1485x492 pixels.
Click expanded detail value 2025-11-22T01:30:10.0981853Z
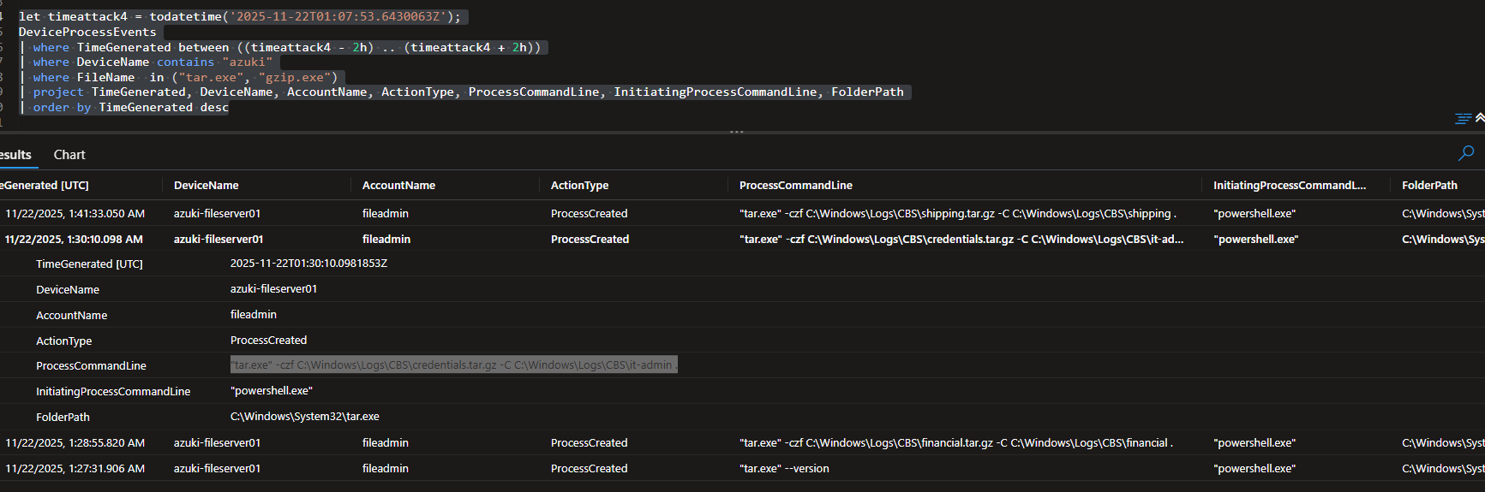click(x=308, y=264)
